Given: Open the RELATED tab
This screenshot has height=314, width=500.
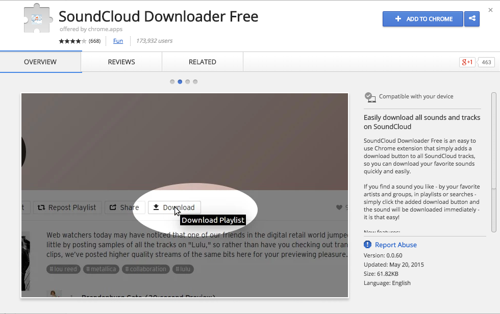Looking at the screenshot, I should tap(202, 61).
